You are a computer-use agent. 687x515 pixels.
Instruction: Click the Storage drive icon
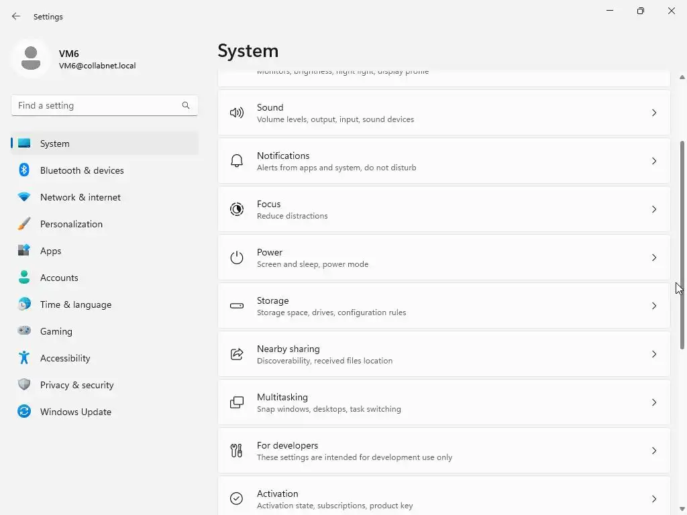pyautogui.click(x=237, y=306)
